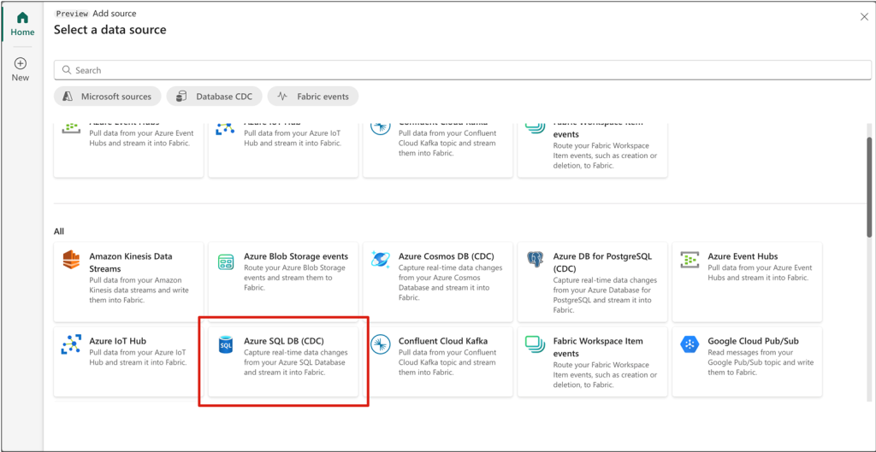Click the Azure Blob Storage events icon
The image size is (876, 452).
pyautogui.click(x=226, y=261)
